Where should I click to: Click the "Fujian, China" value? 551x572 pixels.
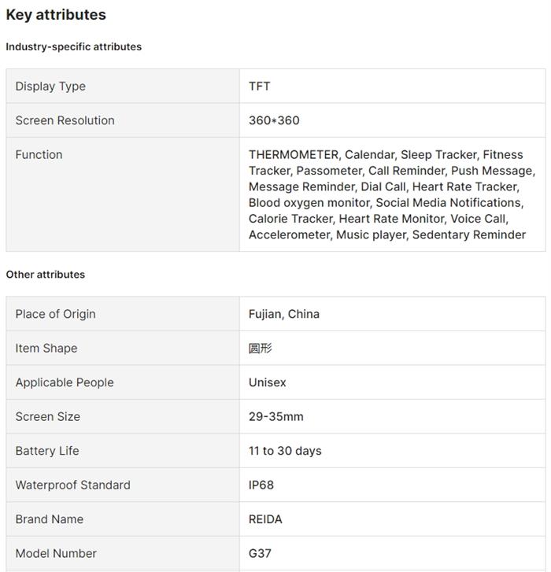click(284, 314)
